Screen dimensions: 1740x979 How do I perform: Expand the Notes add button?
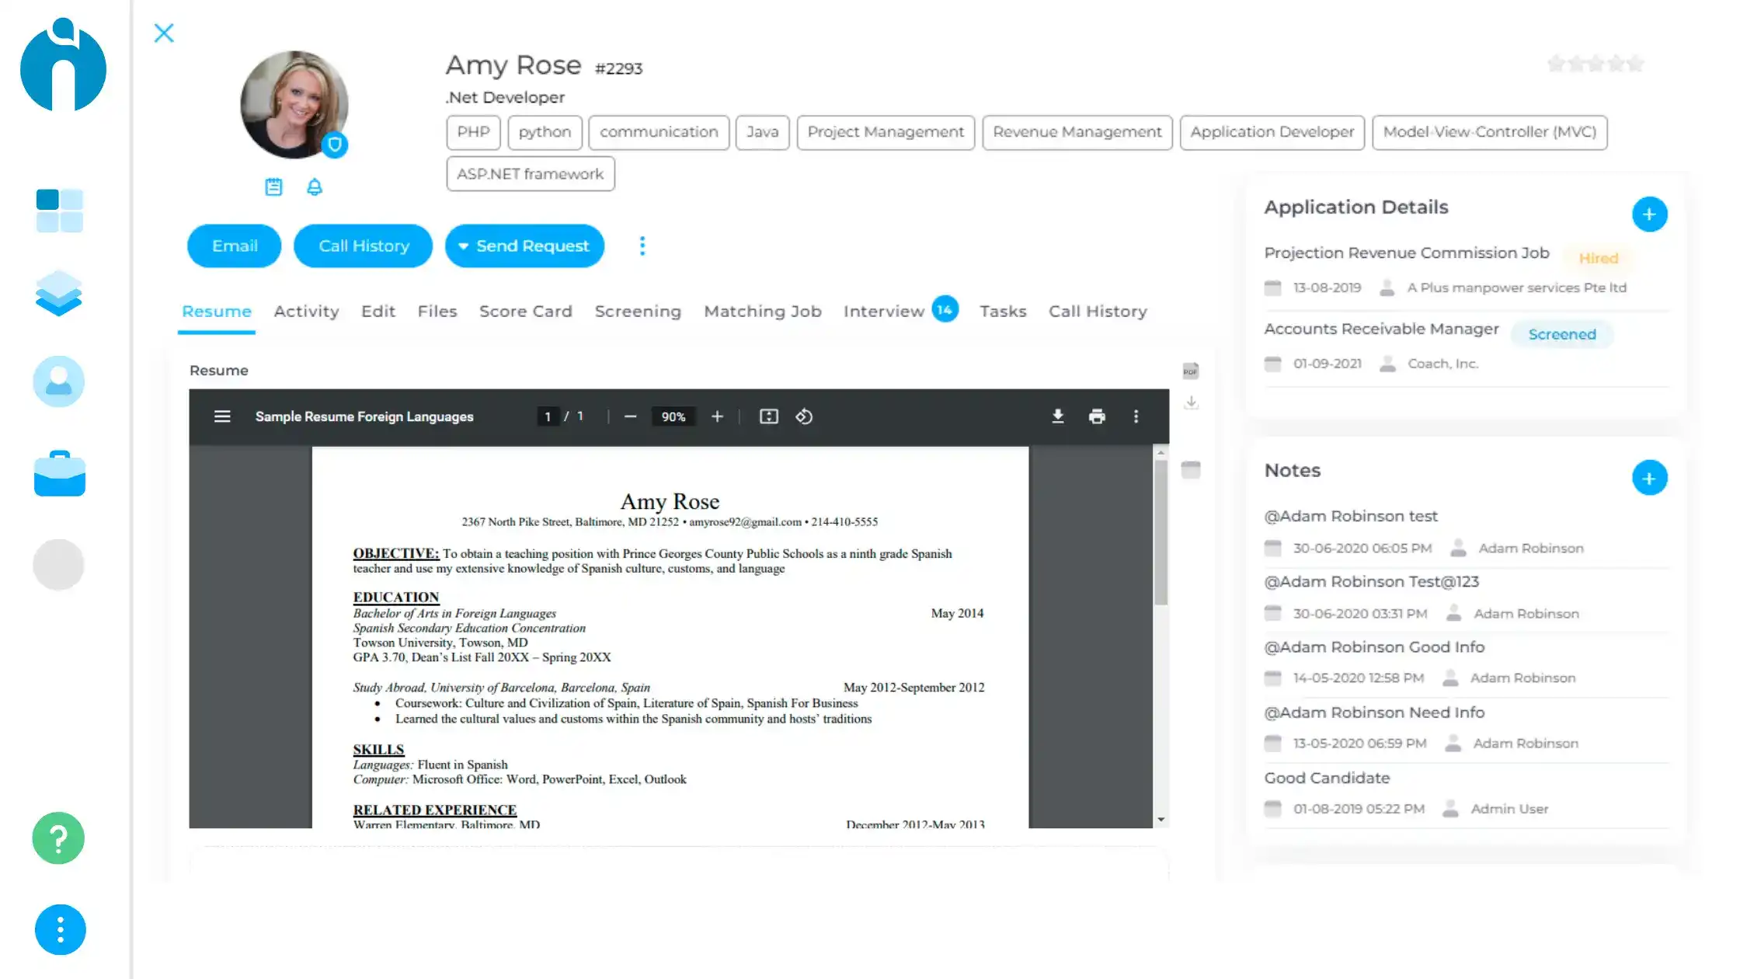[x=1649, y=477]
